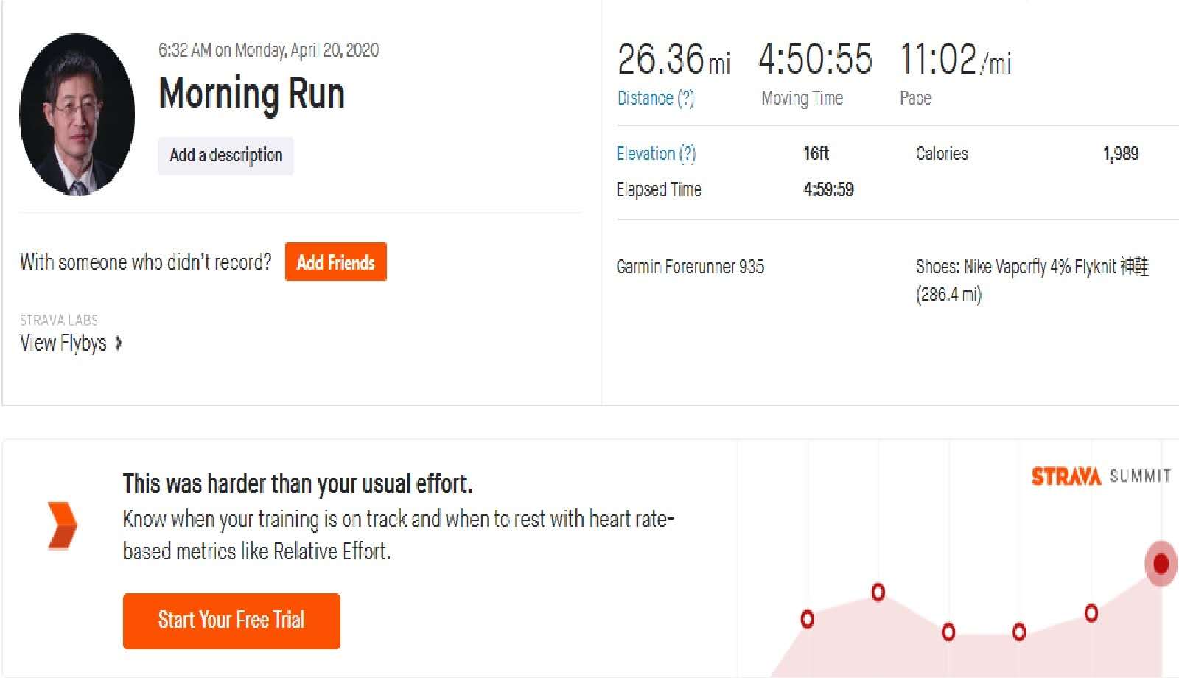
Task: Select the fifth data point on effort chart
Action: pos(1091,612)
